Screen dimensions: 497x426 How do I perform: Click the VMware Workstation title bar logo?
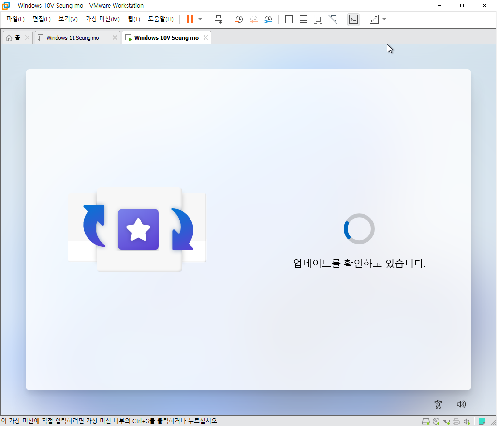(x=6, y=5)
